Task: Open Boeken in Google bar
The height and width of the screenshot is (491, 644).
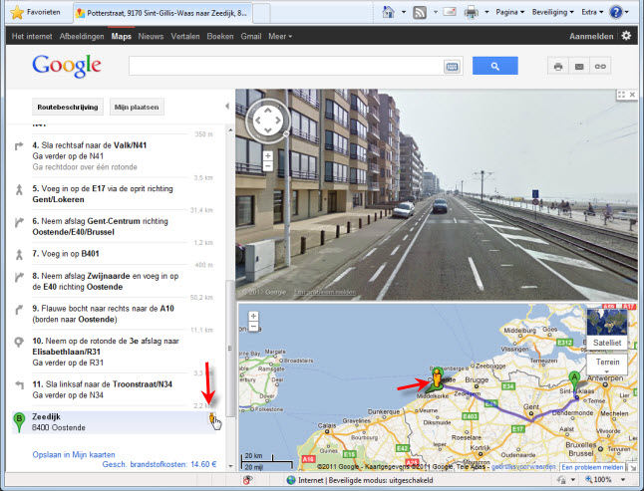Action: [219, 36]
